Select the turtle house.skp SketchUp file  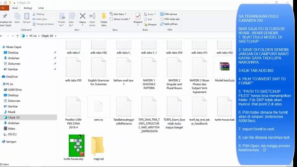pyautogui.click(x=73, y=148)
